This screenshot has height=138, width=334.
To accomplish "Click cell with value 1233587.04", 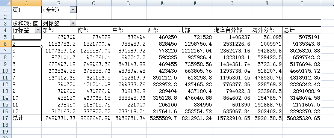I will [x=94, y=51].
